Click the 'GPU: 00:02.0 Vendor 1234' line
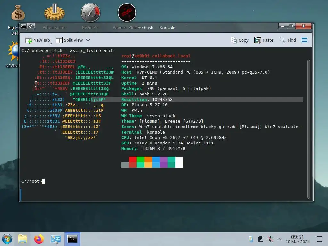The image size is (328, 246). point(167,143)
